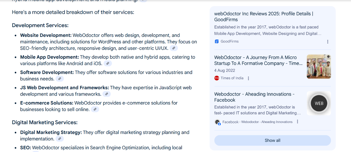
Task: Click the GoodFirms logo icon
Action: coord(217,41)
